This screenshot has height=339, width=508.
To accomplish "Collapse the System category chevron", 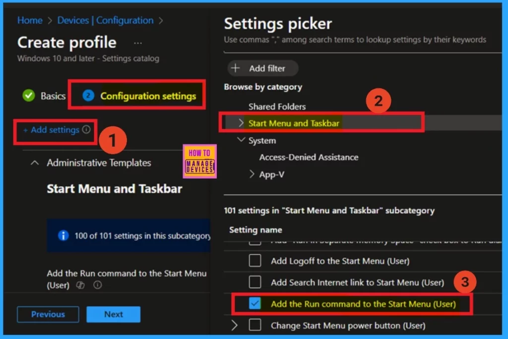I will click(x=241, y=140).
